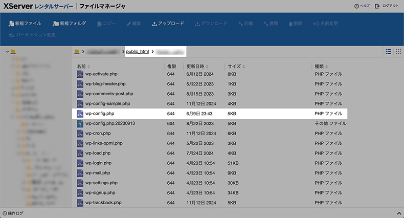Click the 51KB size of wp-login.php
404x218 pixels.
[233, 163]
